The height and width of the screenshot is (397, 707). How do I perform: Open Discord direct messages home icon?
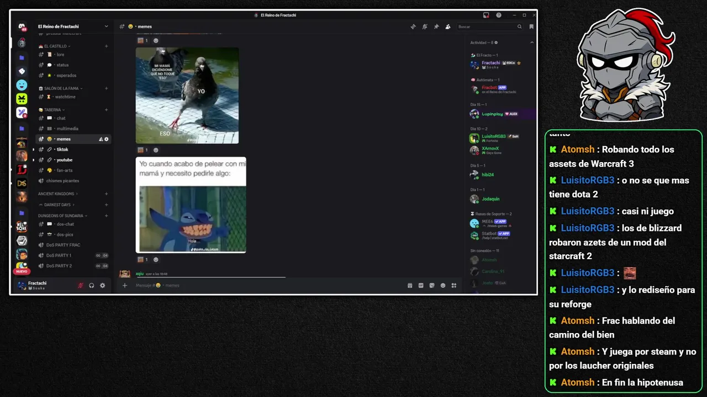(22, 26)
